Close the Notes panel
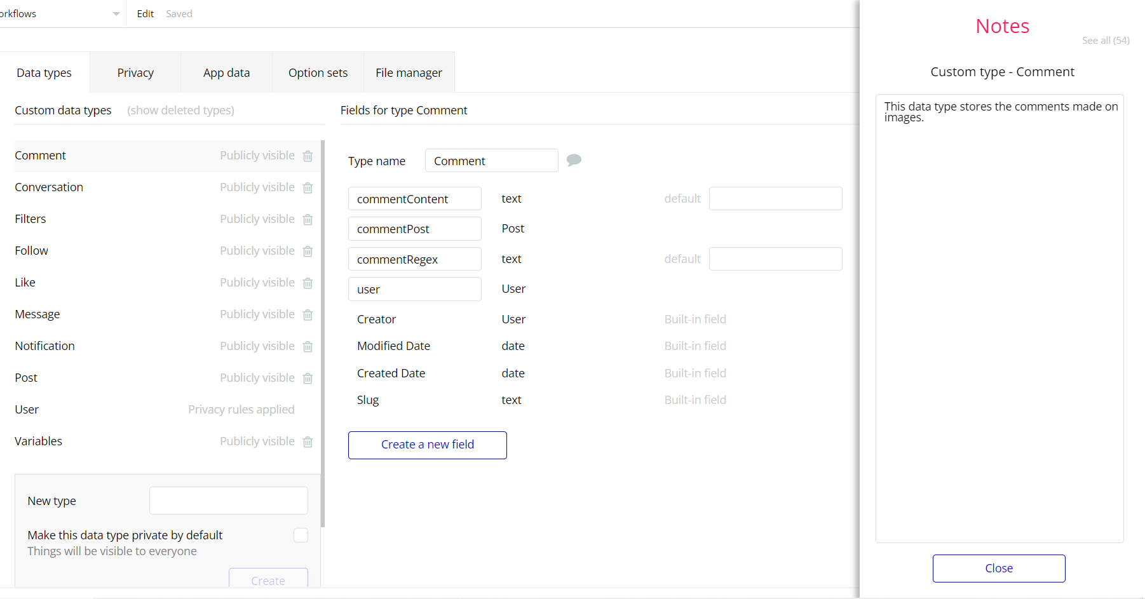This screenshot has height=599, width=1145. (x=998, y=569)
